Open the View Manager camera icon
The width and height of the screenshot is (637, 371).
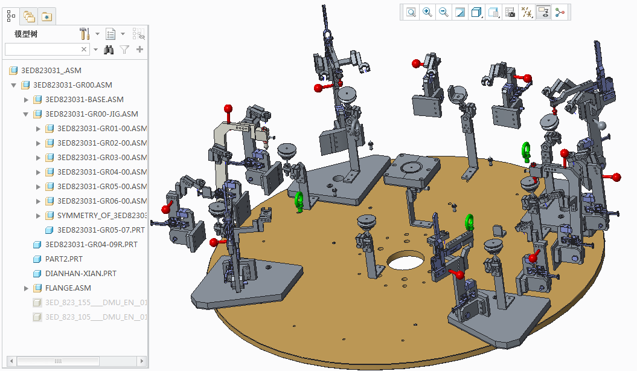[510, 12]
